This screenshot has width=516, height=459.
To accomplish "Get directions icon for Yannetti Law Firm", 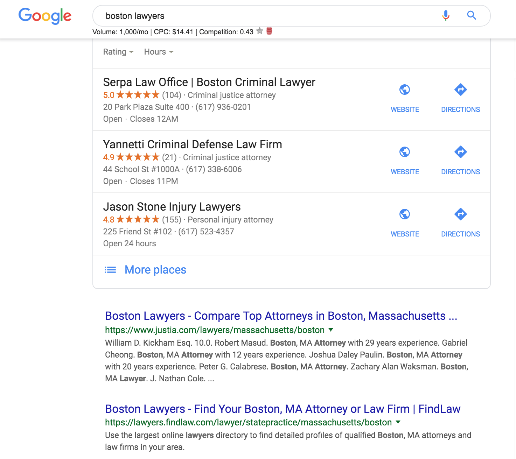I will pos(460,152).
